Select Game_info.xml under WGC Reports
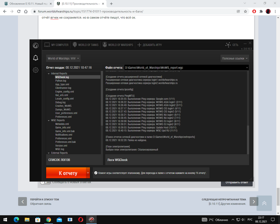Image resolution: width=280 pixels, height=224 pixels. click(x=63, y=127)
